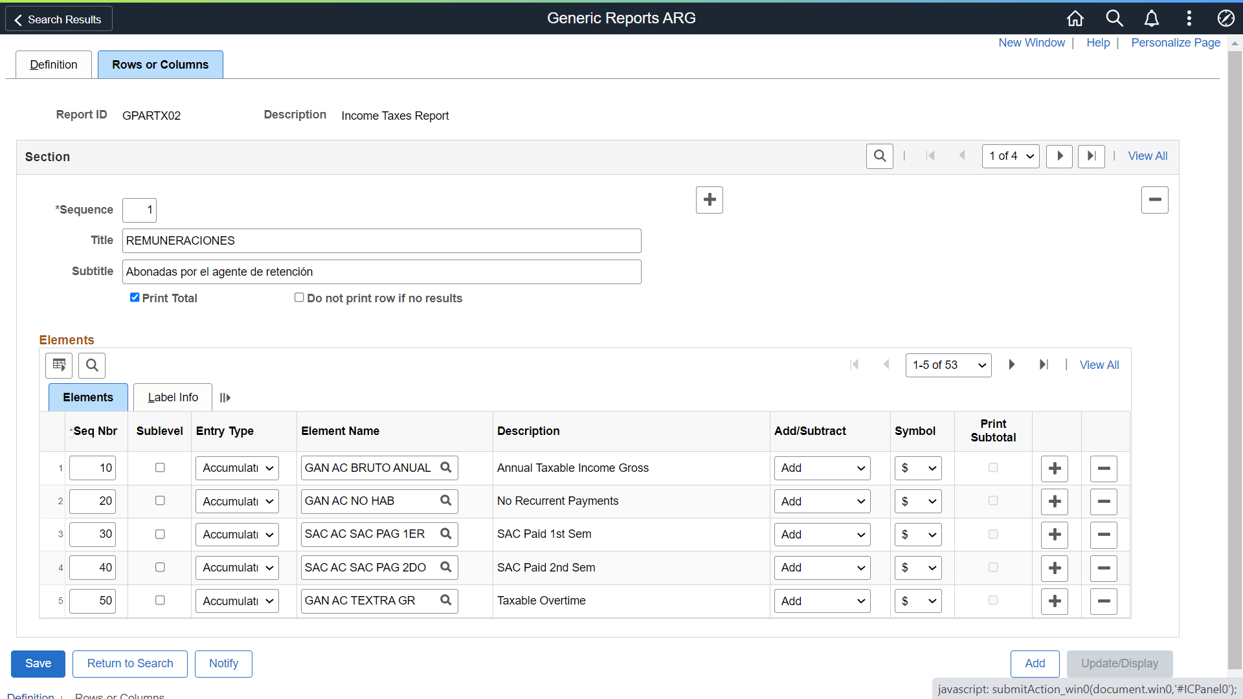Click inside the Subtitle input field

tap(382, 271)
